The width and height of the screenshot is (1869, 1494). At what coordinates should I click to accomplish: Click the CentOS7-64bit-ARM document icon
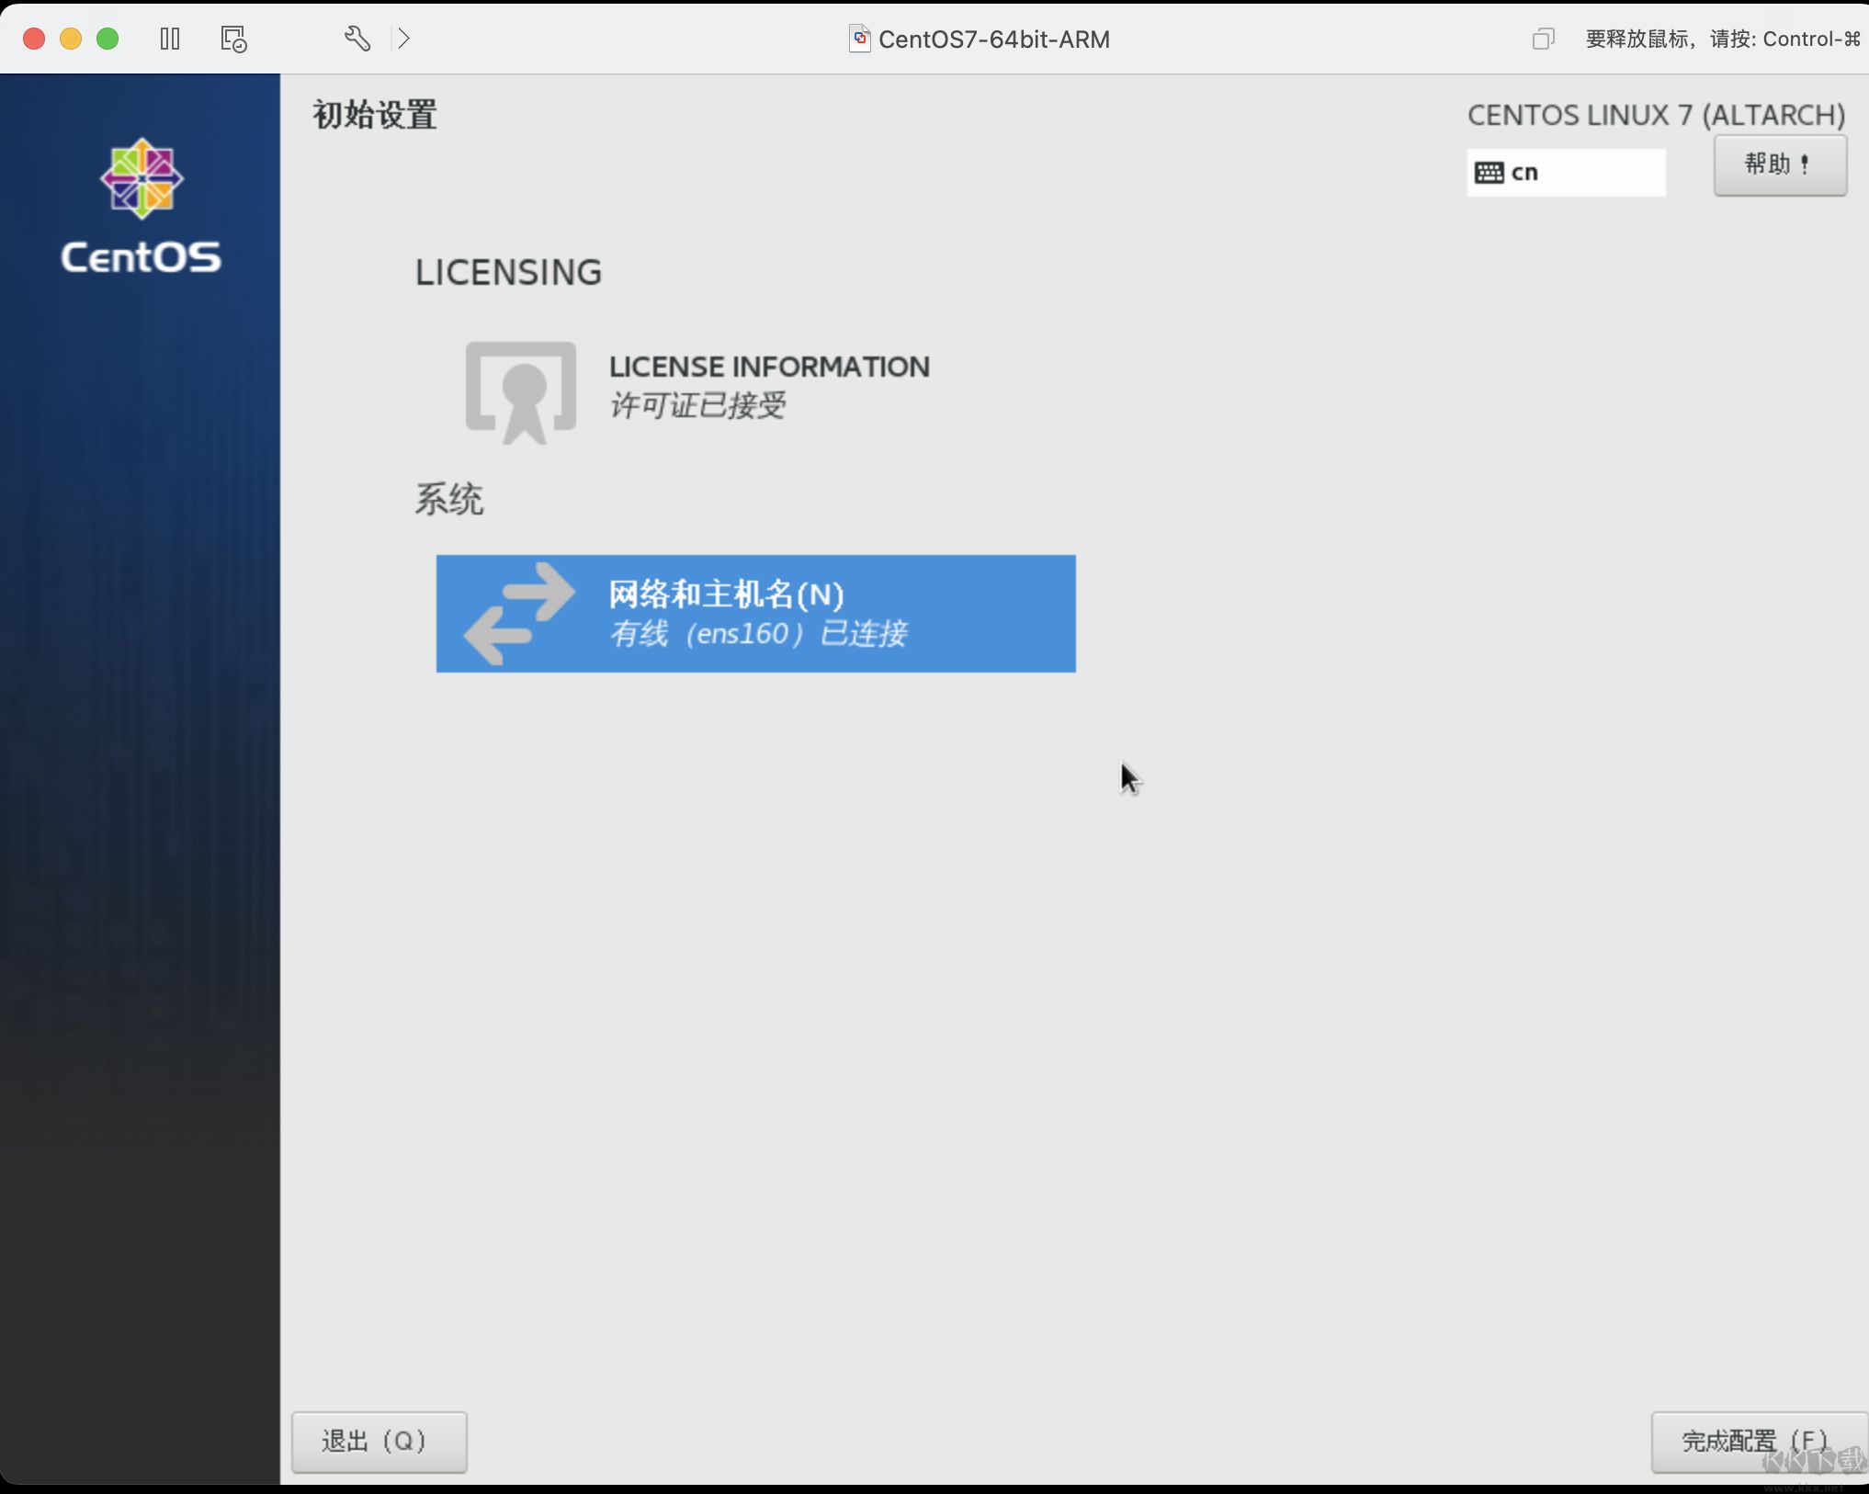[x=859, y=39]
